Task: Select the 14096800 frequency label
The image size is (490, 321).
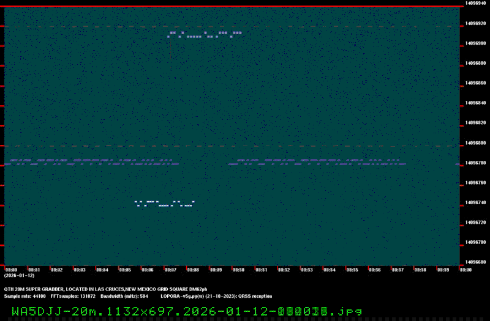Action: (475, 143)
